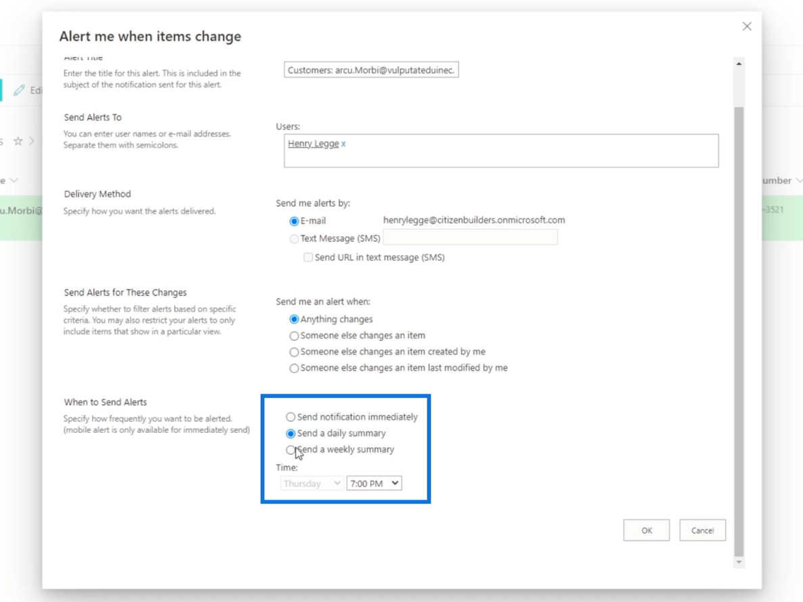
Task: Click the dialog vertical scrollbar thumb
Action: [739, 331]
